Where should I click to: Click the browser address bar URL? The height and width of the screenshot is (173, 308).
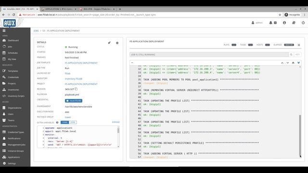97,15
